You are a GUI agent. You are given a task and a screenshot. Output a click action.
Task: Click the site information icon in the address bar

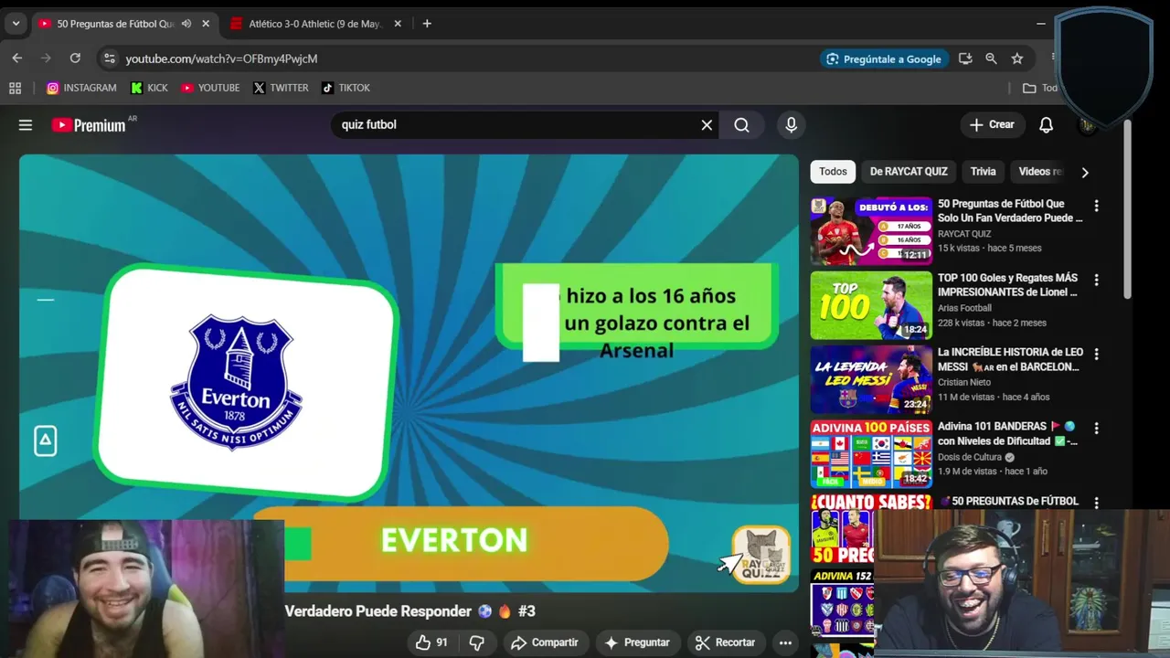(x=109, y=58)
